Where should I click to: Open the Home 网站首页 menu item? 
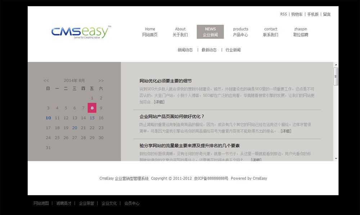(x=150, y=32)
